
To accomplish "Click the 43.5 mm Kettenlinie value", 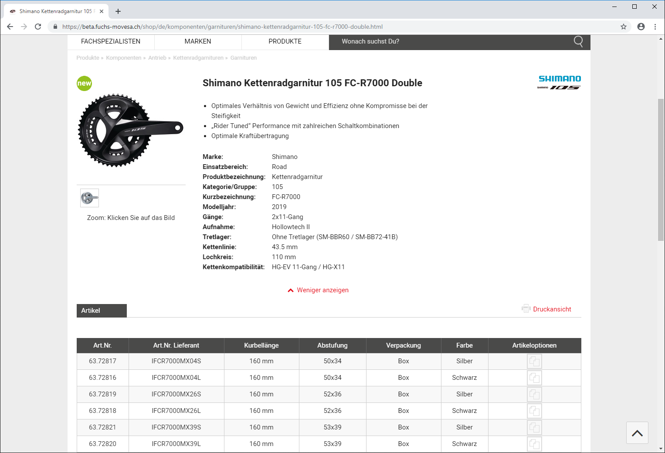I will tap(285, 247).
